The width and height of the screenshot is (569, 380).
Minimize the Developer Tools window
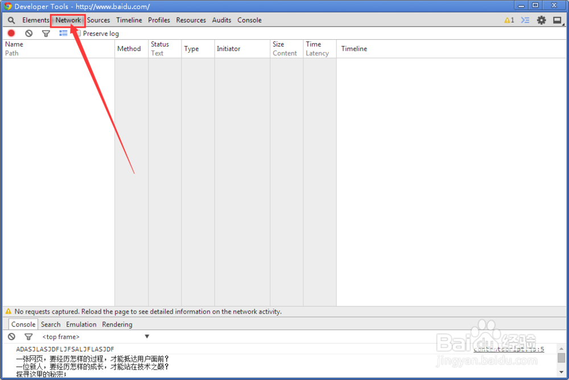[x=521, y=6]
